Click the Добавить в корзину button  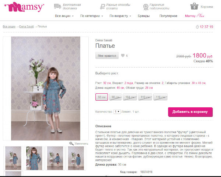[190, 112]
